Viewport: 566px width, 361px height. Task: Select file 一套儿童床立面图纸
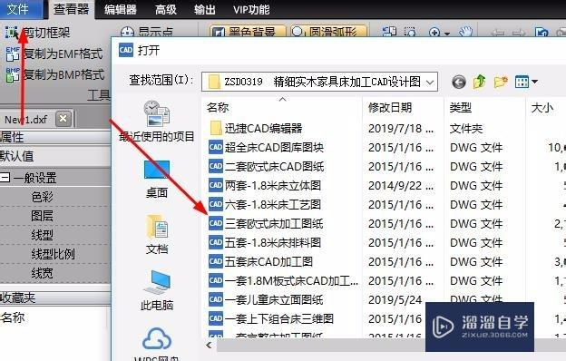pos(266,299)
